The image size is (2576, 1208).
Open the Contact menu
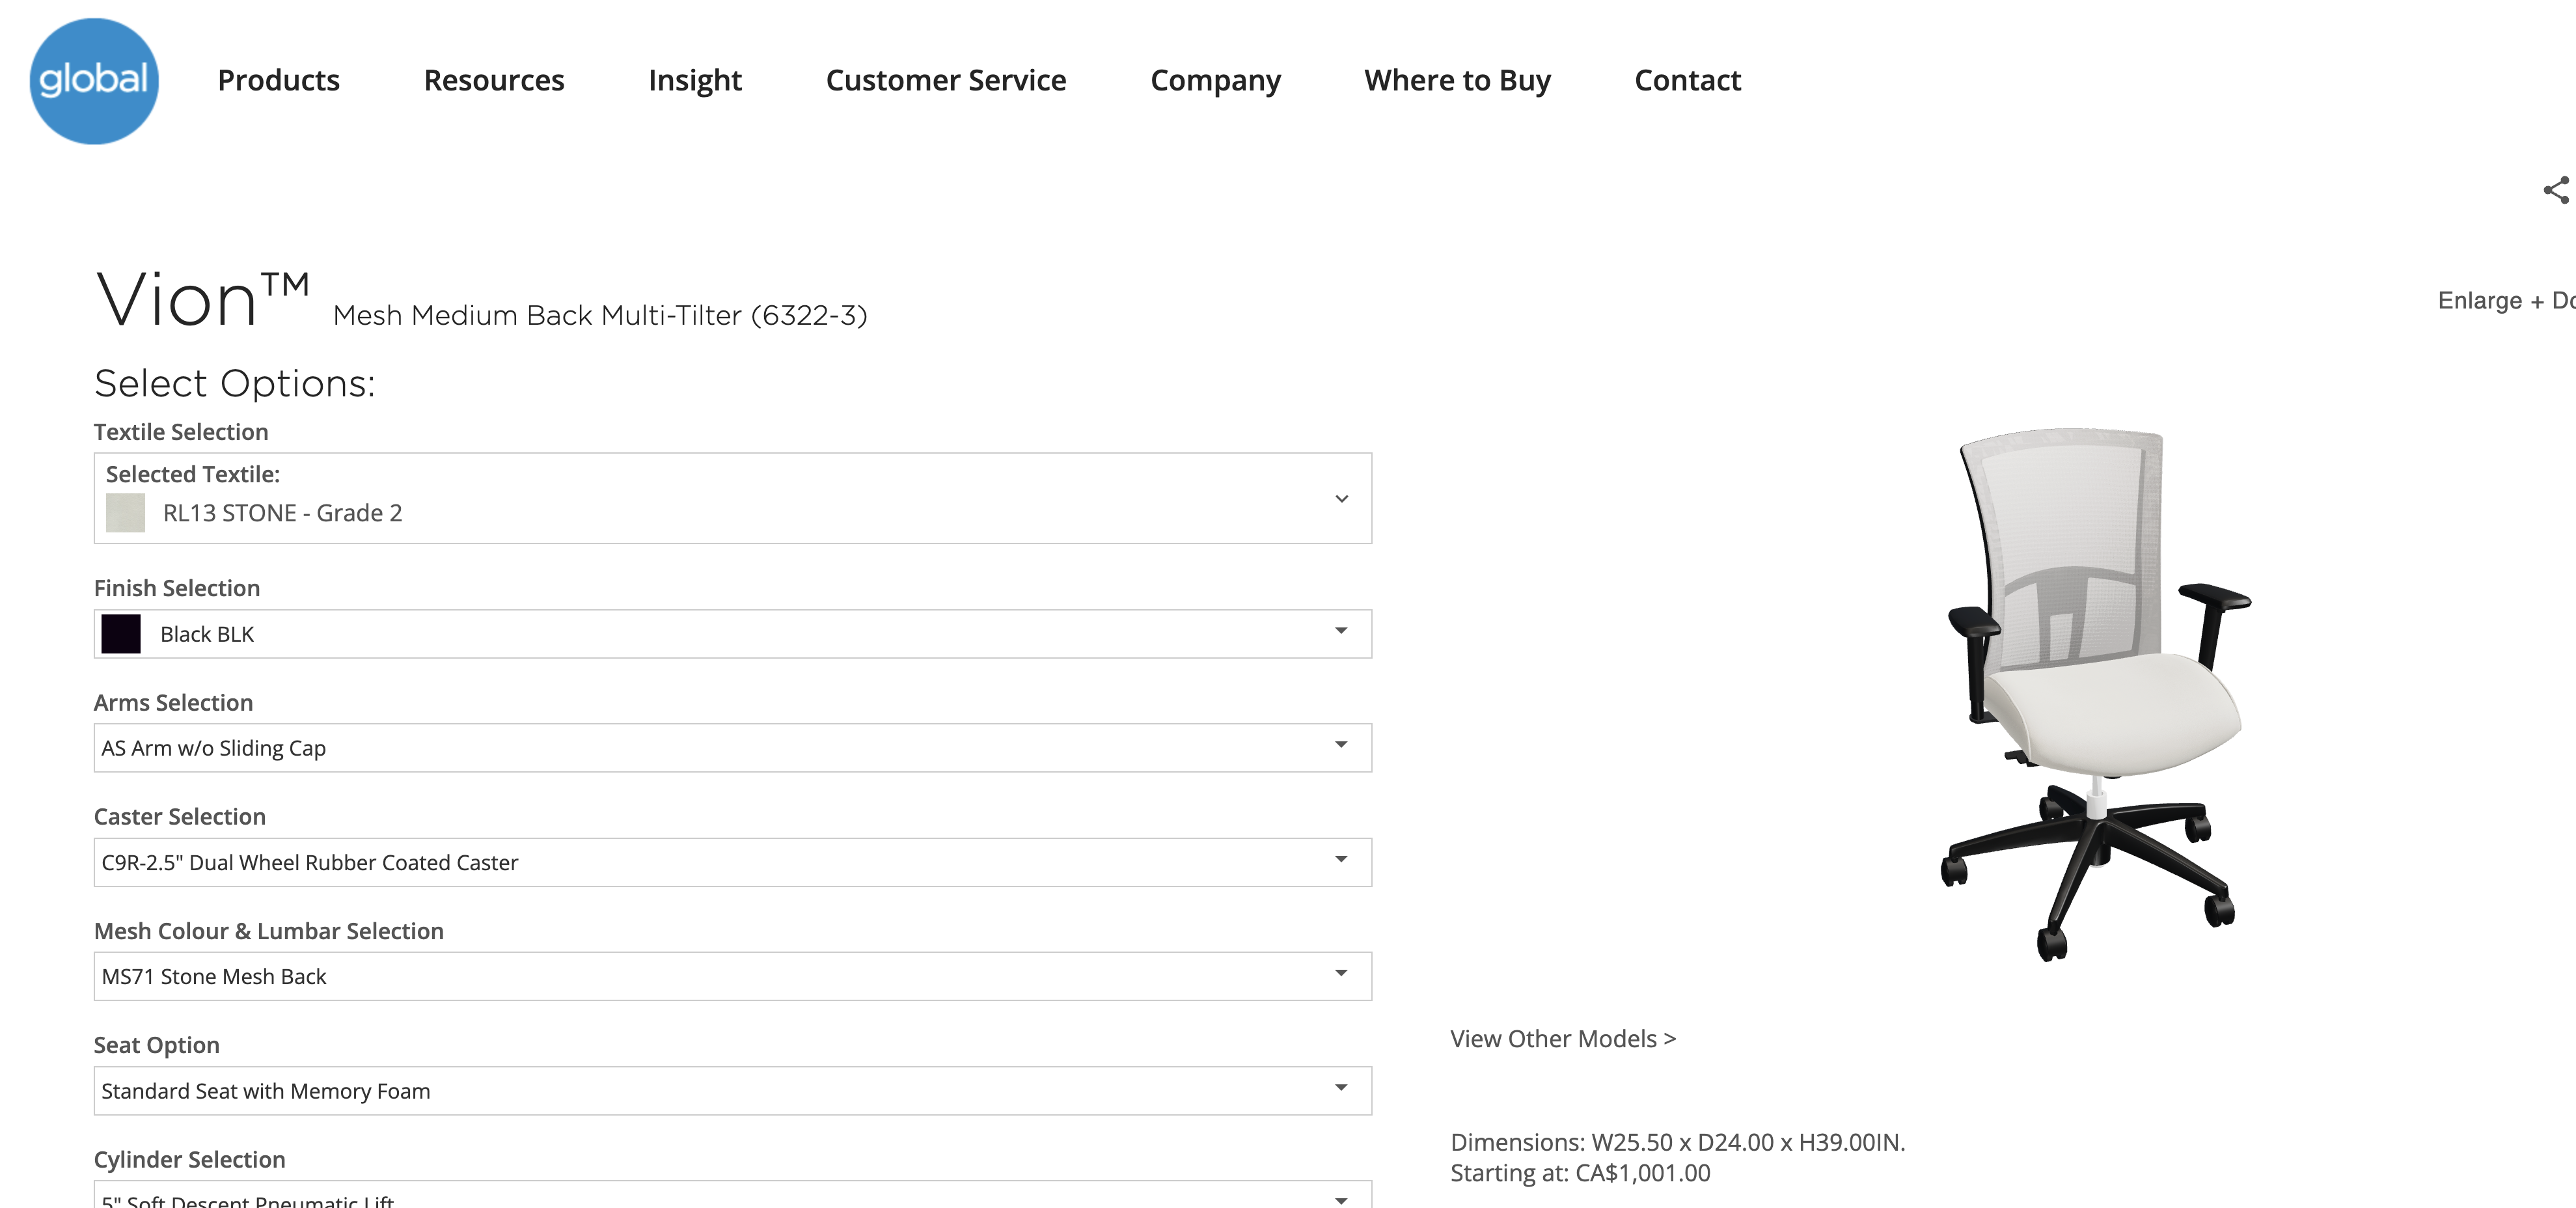click(x=1688, y=80)
